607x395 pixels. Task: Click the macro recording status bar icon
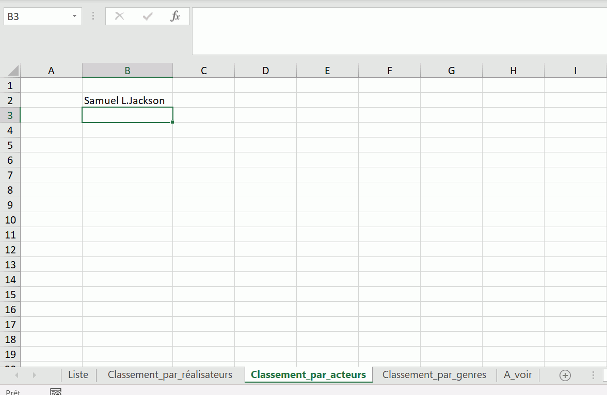[56, 392]
